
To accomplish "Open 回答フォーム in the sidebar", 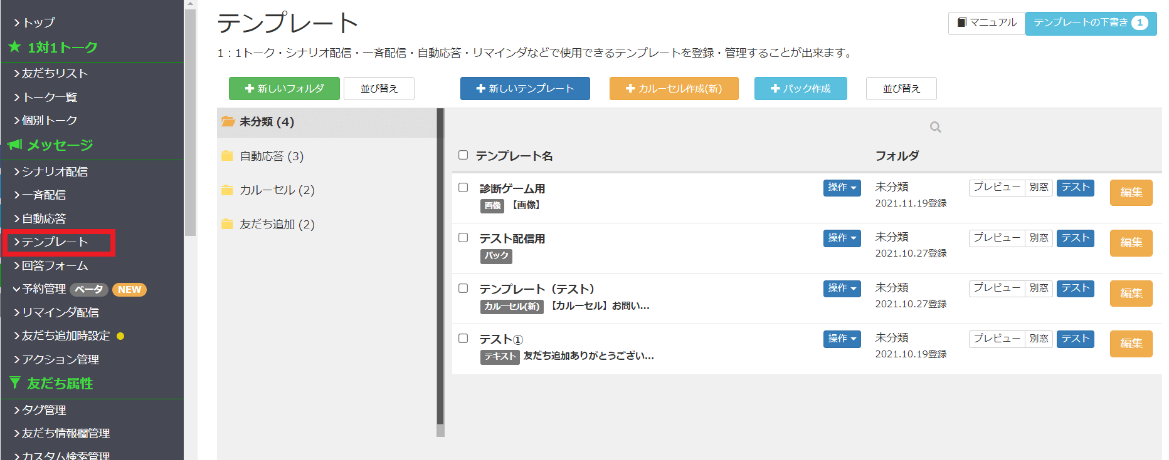I will click(51, 266).
